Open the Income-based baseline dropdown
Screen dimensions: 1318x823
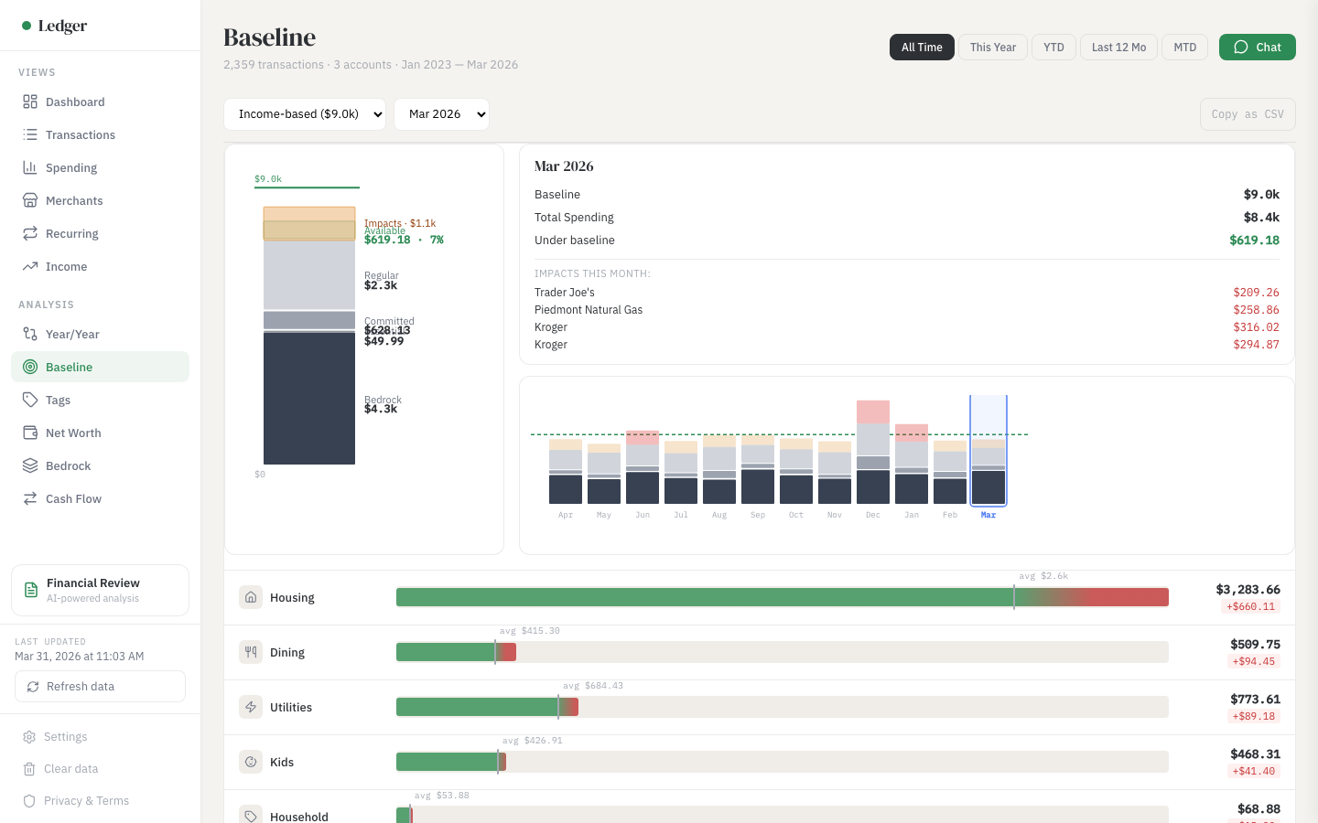305,113
